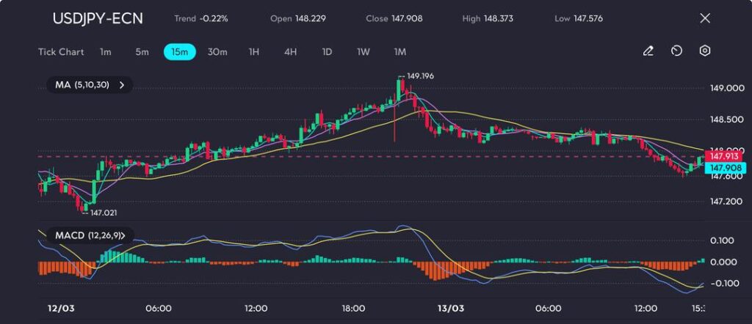Screen dimensions: 752x324
Task: Select the weekly 1W timeframe
Action: pyautogui.click(x=363, y=52)
